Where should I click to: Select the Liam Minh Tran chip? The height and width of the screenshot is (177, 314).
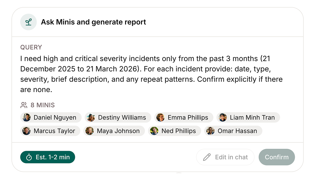click(x=248, y=117)
